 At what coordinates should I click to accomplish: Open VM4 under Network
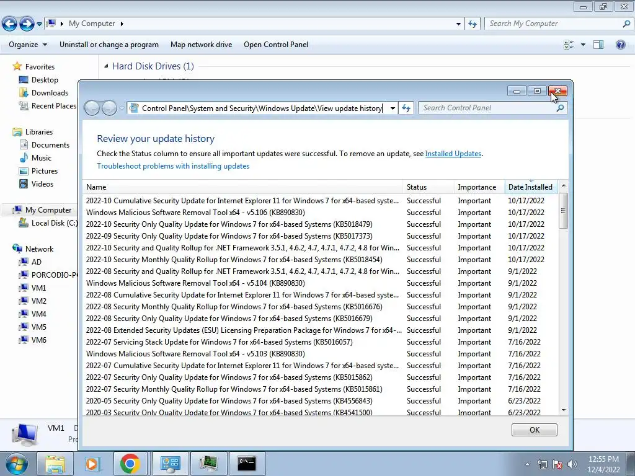pyautogui.click(x=39, y=314)
